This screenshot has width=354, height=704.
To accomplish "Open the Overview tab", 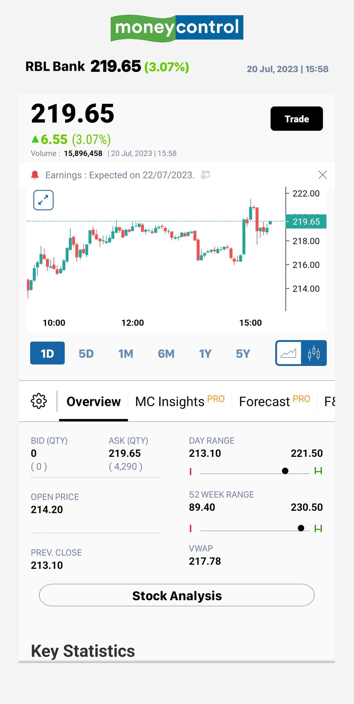I will click(93, 401).
